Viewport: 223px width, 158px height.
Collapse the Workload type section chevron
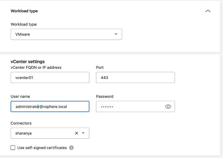(x=208, y=11)
